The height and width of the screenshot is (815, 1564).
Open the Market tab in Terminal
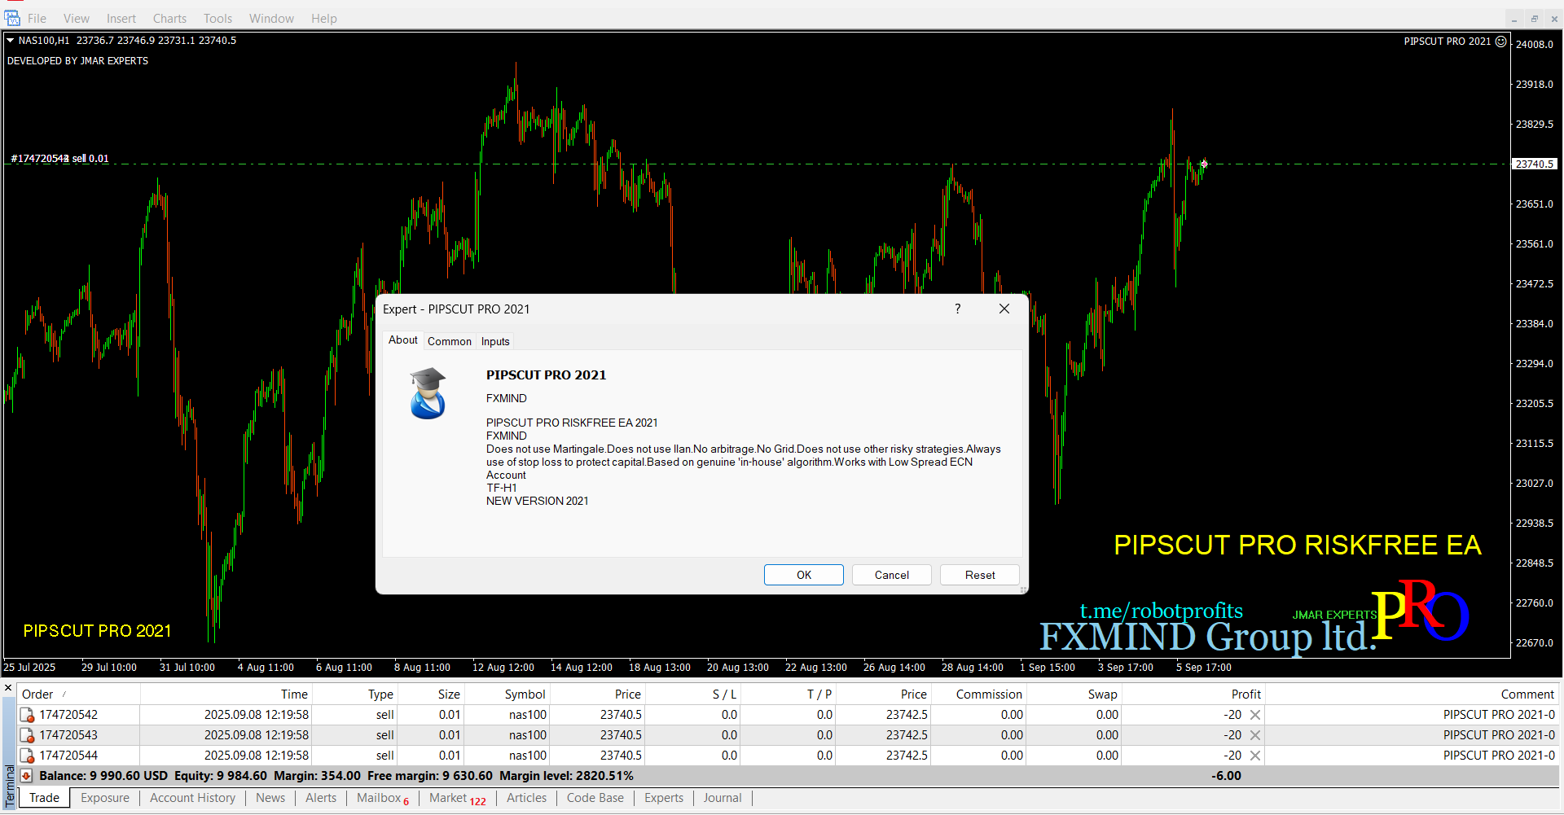click(x=458, y=798)
